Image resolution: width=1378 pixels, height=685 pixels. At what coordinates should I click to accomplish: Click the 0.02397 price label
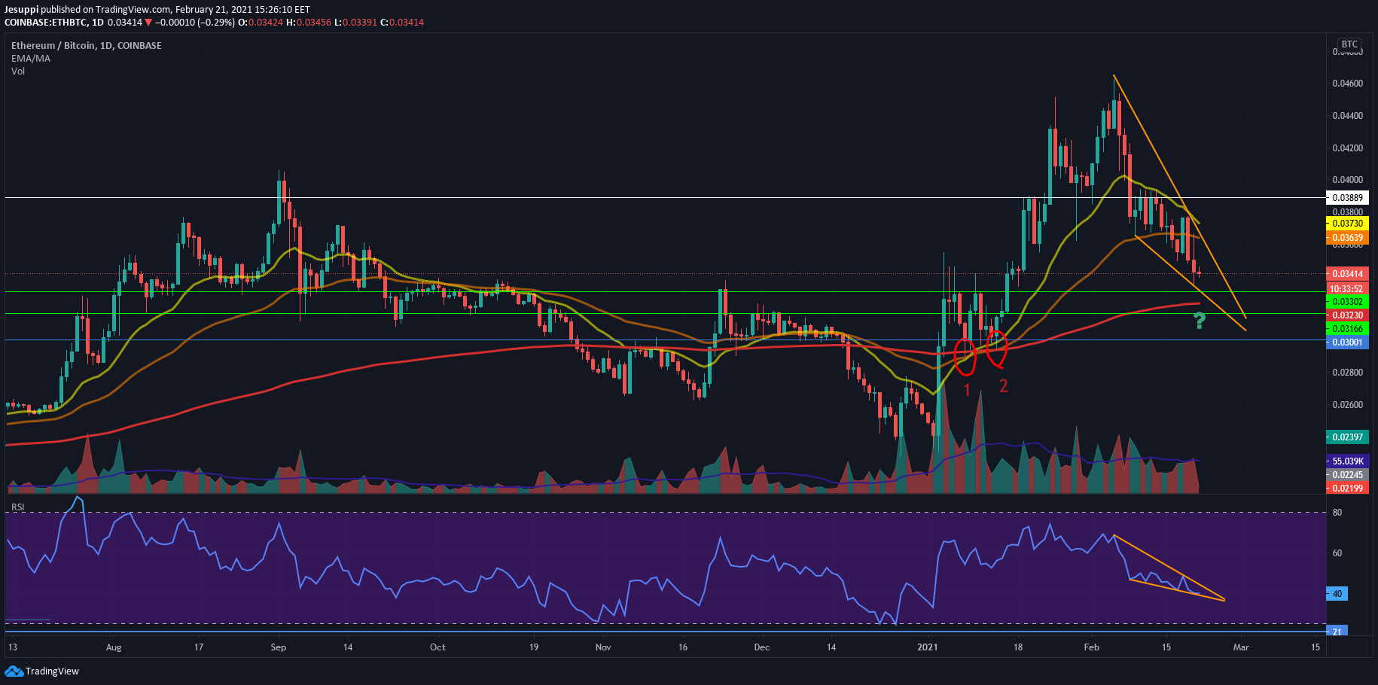[1346, 437]
